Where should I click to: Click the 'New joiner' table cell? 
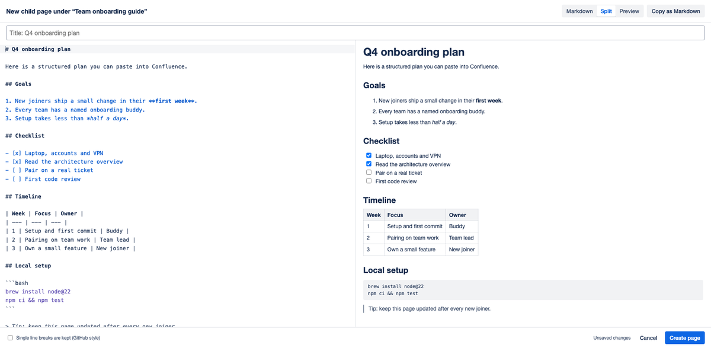point(462,250)
